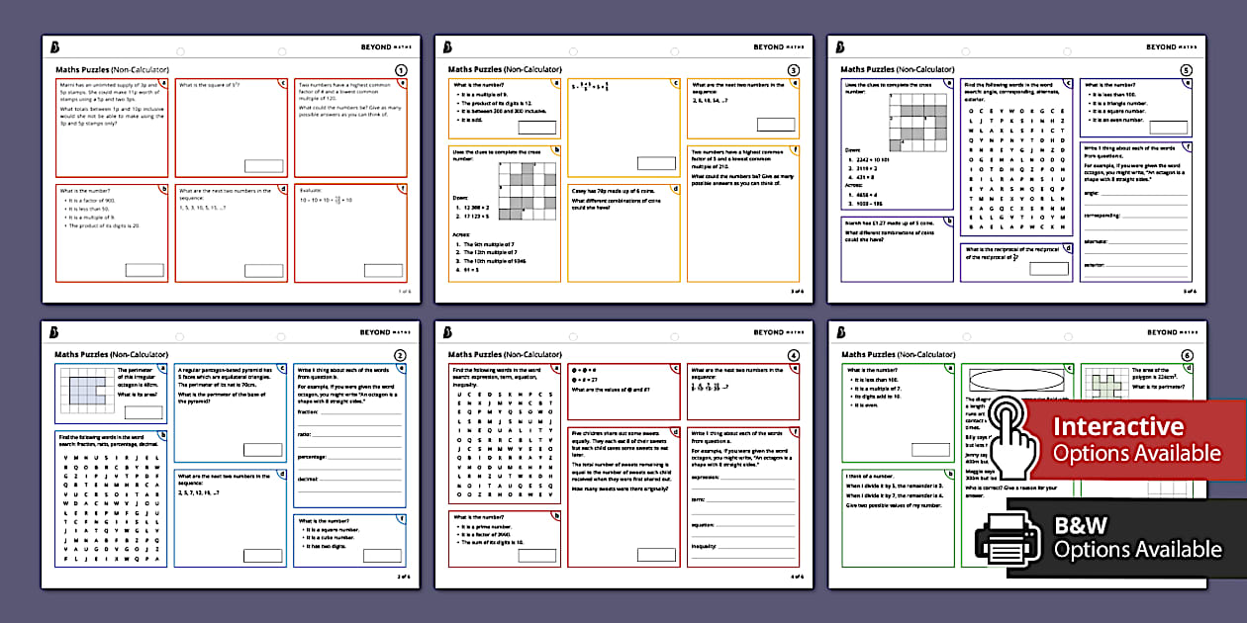Click the irregular octagon diagram on page 2

pyautogui.click(x=90, y=390)
